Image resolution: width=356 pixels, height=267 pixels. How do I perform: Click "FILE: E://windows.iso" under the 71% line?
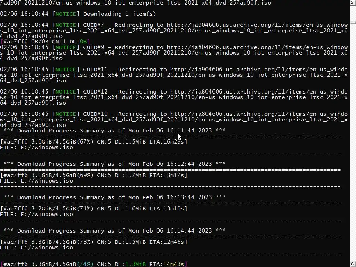pos(37,214)
